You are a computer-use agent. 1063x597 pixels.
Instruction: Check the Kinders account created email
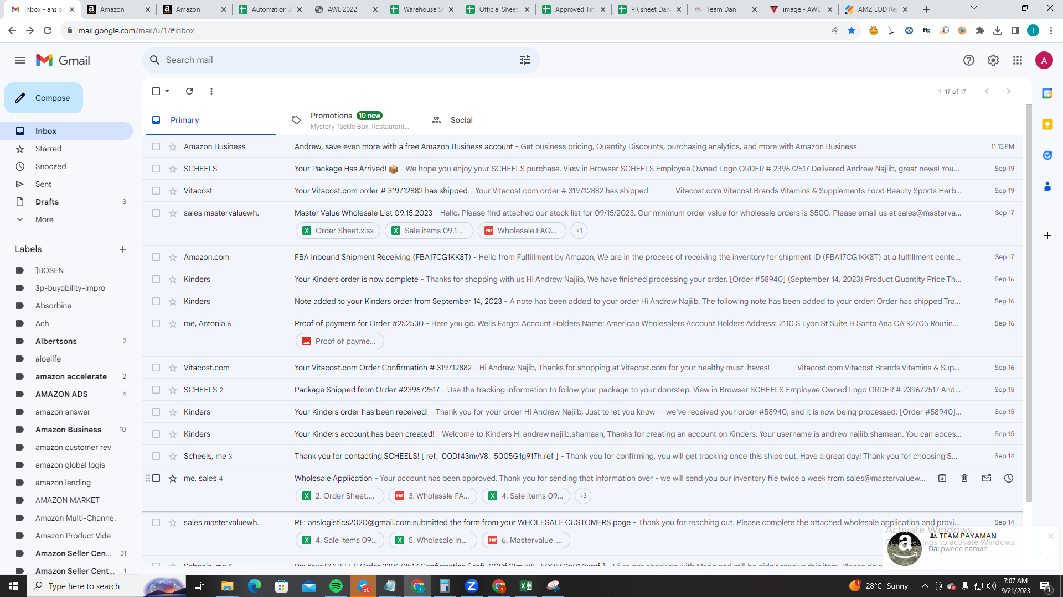click(x=156, y=434)
